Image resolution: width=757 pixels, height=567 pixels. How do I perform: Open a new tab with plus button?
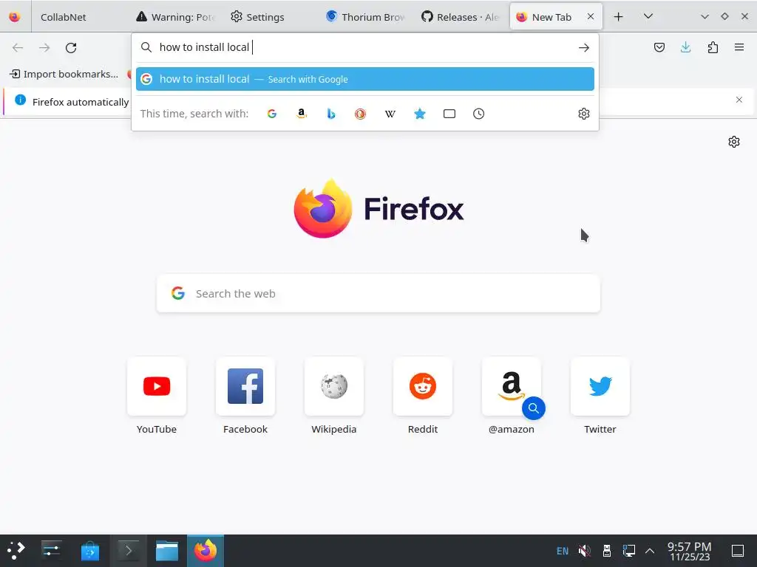(618, 17)
